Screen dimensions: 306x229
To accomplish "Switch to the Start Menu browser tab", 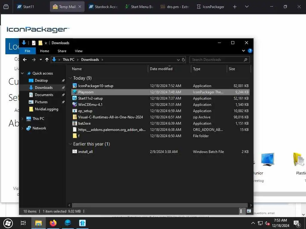I will pyautogui.click(x=139, y=7).
